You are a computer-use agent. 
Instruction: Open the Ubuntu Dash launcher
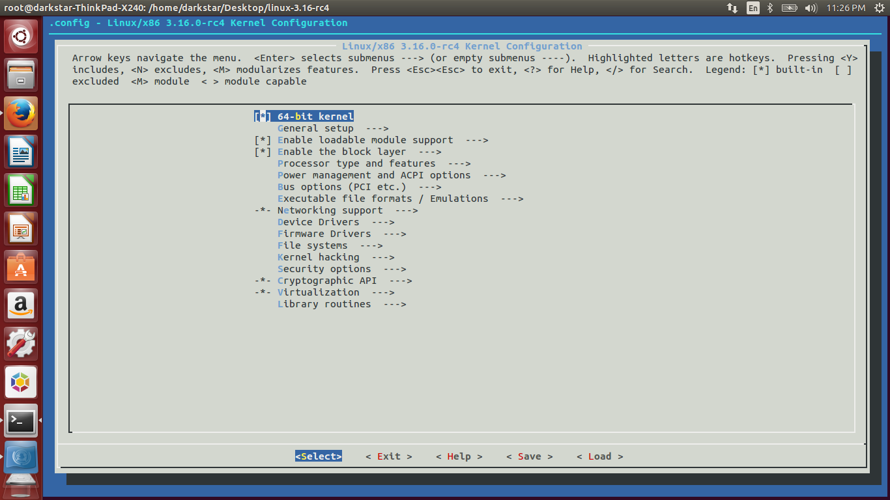coord(21,36)
